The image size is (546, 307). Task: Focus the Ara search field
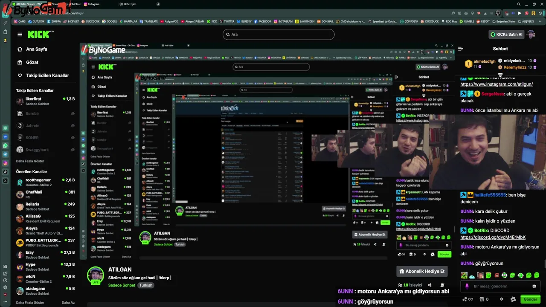pos(279,35)
